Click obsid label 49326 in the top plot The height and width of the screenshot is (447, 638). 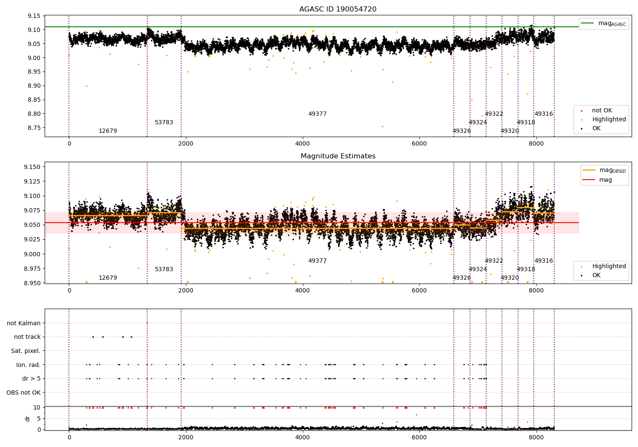click(x=461, y=131)
